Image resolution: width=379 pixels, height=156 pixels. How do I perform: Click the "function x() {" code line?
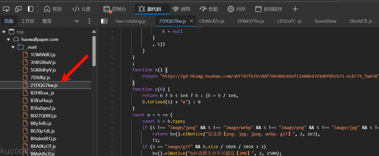[150, 70]
